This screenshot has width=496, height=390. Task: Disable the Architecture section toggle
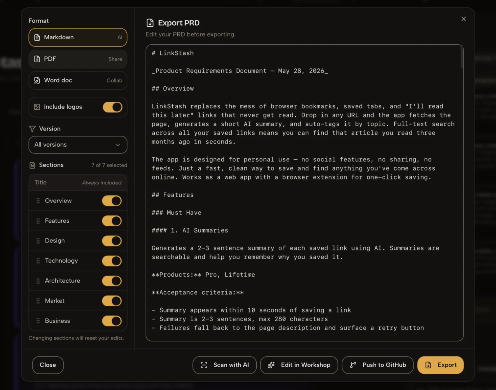pyautogui.click(x=112, y=281)
